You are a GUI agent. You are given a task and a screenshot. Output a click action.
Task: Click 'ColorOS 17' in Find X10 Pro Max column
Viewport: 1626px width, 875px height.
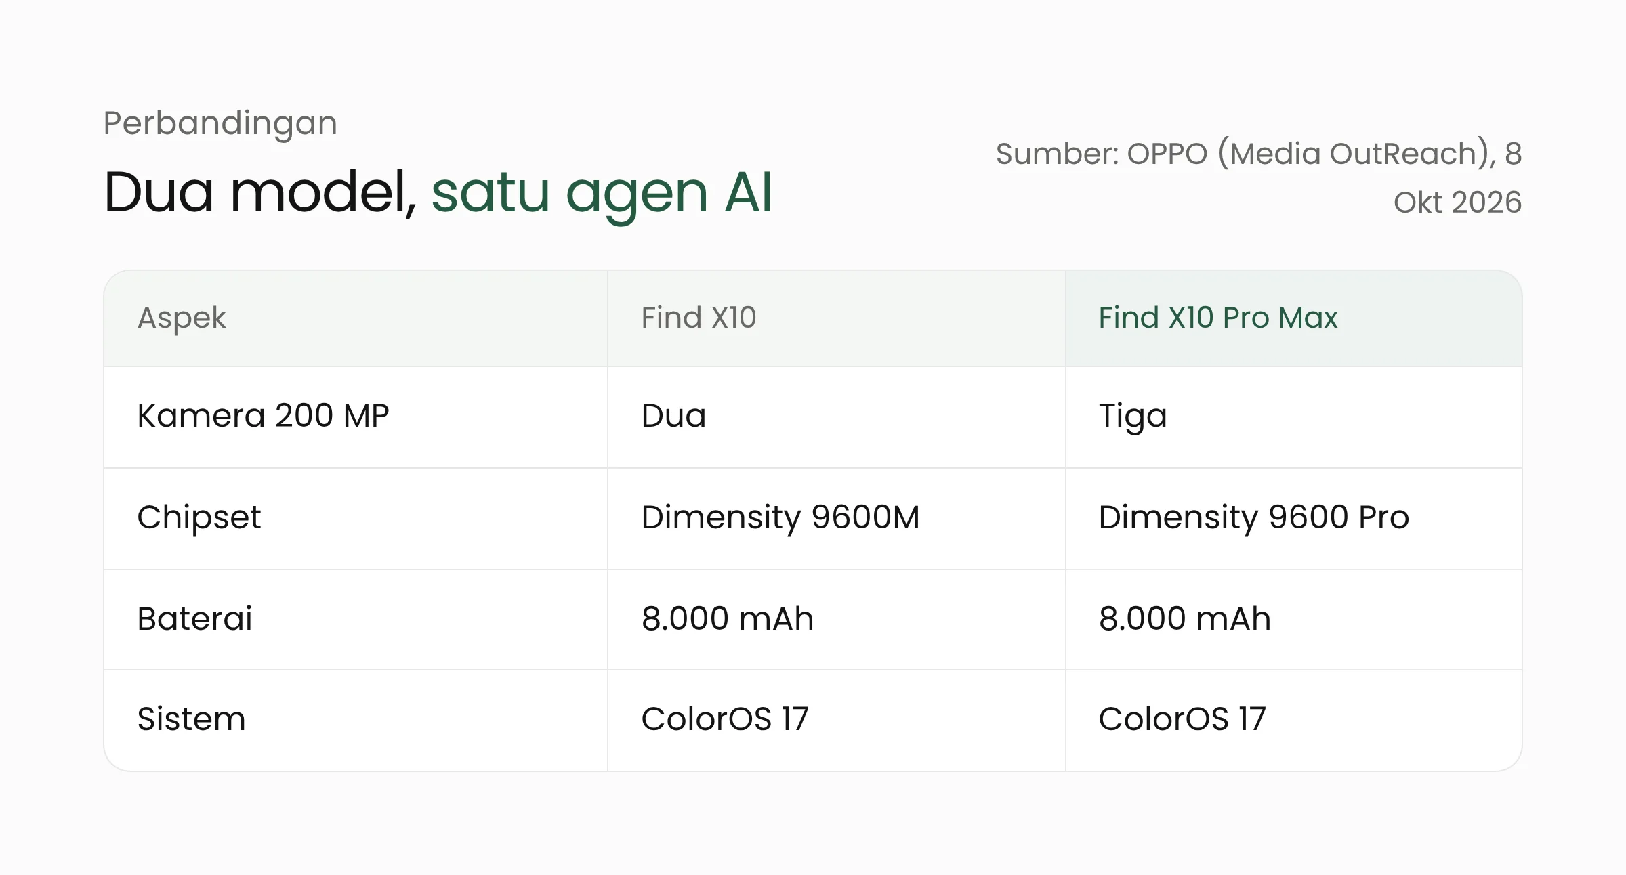(x=1182, y=719)
